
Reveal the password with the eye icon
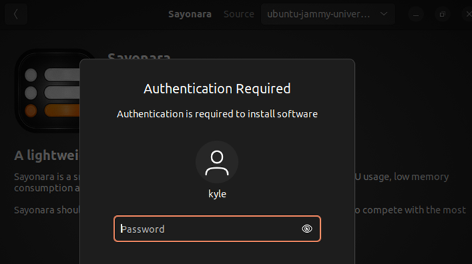[x=307, y=229]
